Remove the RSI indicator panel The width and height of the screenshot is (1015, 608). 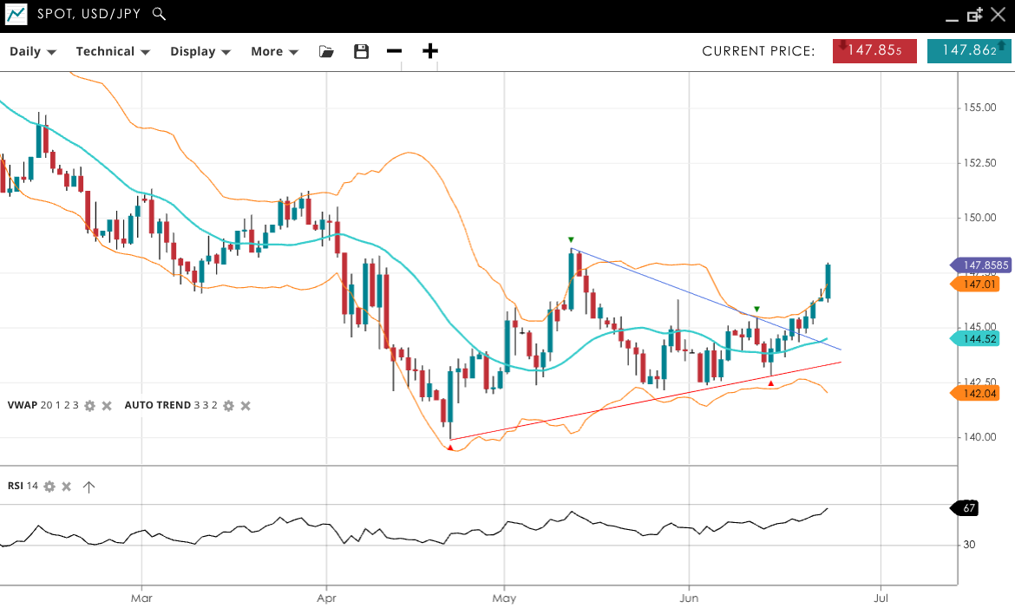click(x=66, y=487)
